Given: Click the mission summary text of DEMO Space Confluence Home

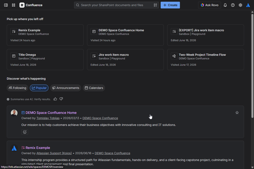Looking at the screenshot, I should click(98, 125).
